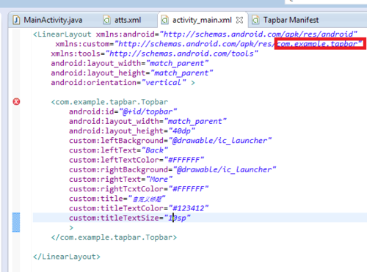Viewport: 367px width, 272px height.
Task: Click the xmlns:custom namespace line
Action: click(208, 44)
